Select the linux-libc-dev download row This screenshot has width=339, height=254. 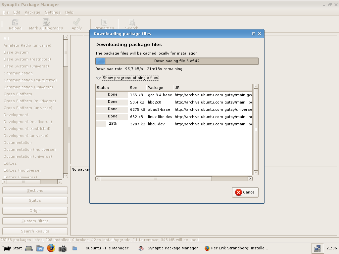pos(174,117)
